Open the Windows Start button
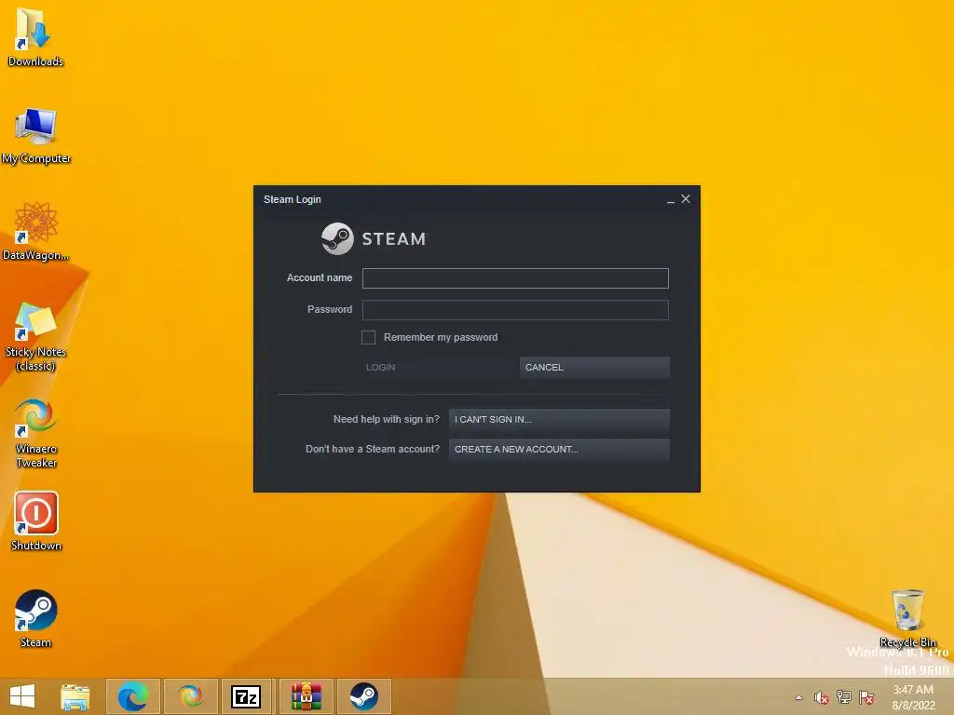 tap(22, 696)
